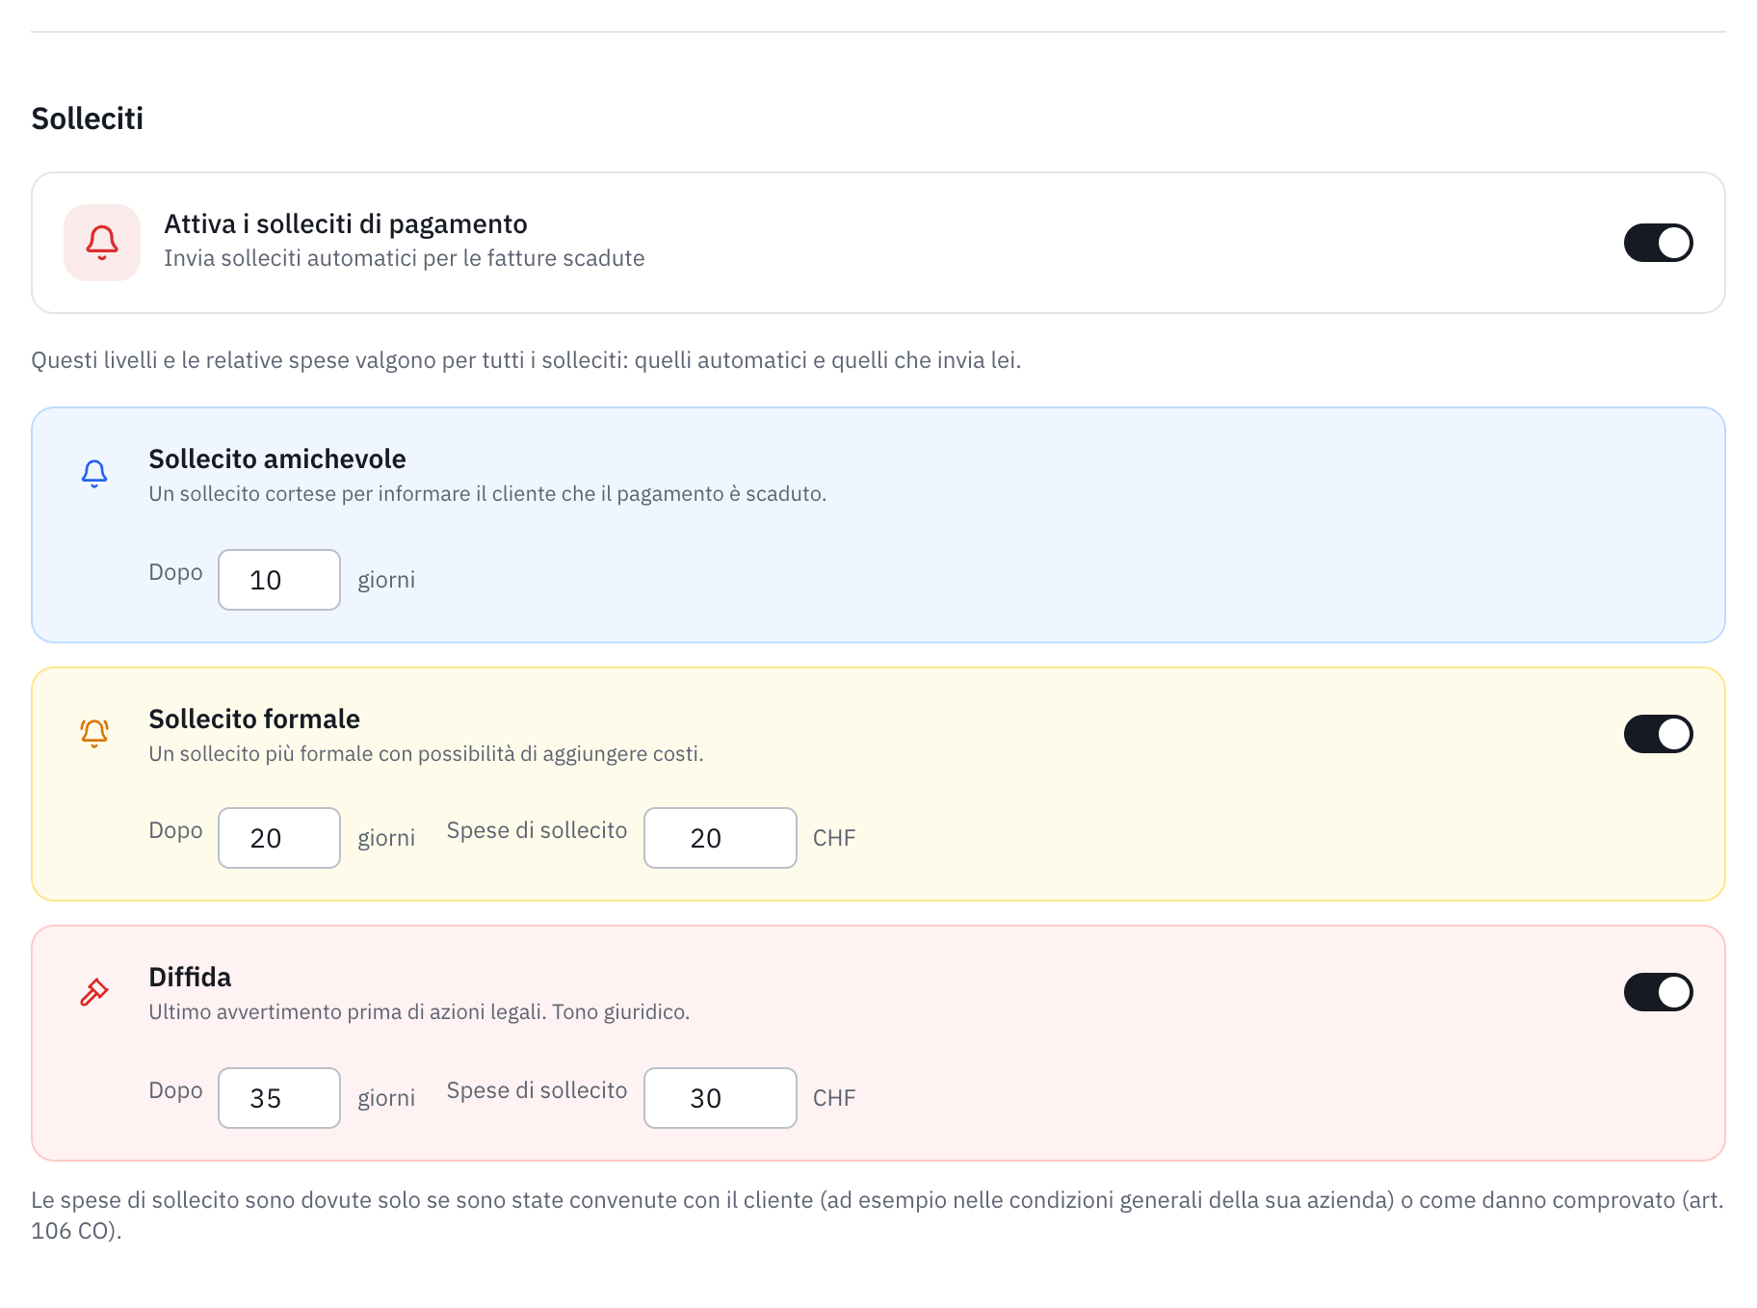Click the 'Questi livelli e le relative spese' note
Image resolution: width=1757 pixels, height=1308 pixels.
click(526, 360)
